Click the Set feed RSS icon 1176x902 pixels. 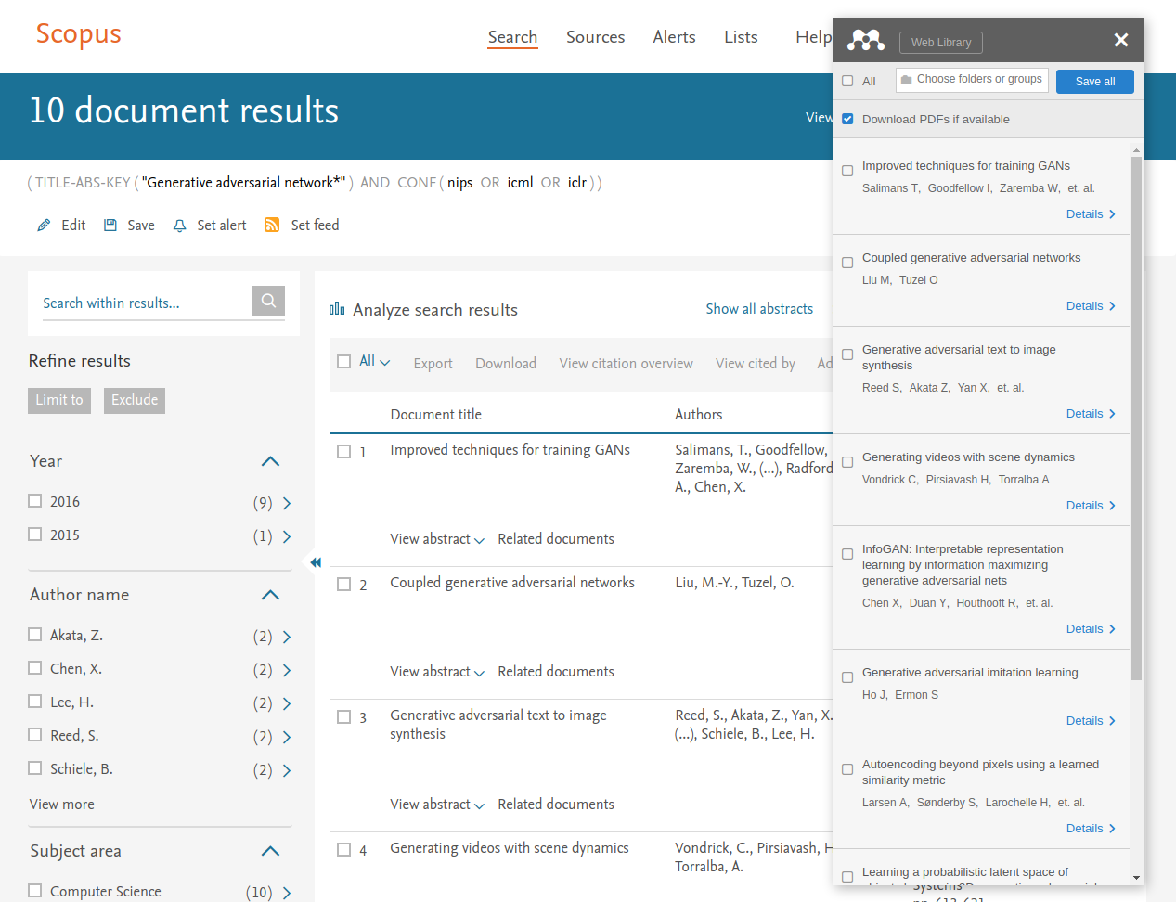tap(272, 225)
